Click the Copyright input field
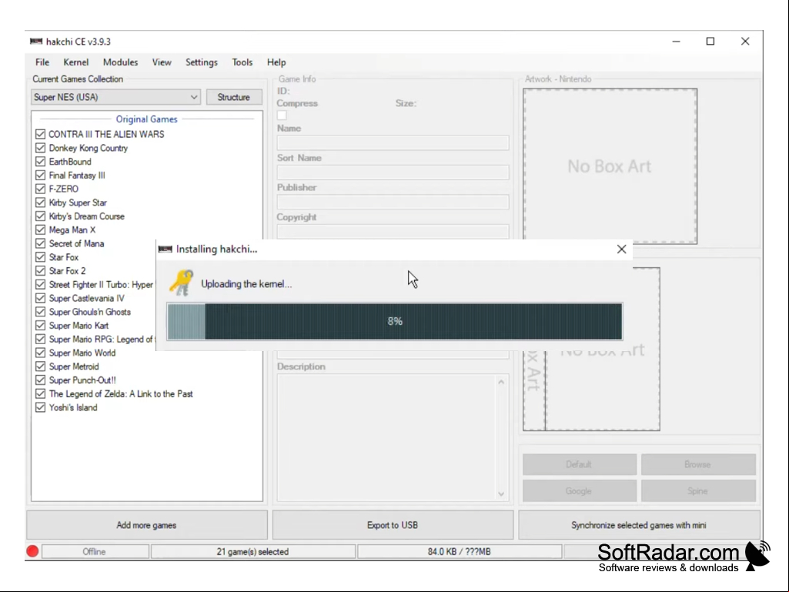Screen dimensions: 789x592 click(x=393, y=232)
